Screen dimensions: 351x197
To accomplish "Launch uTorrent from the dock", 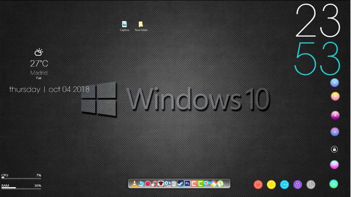I will click(x=220, y=184).
